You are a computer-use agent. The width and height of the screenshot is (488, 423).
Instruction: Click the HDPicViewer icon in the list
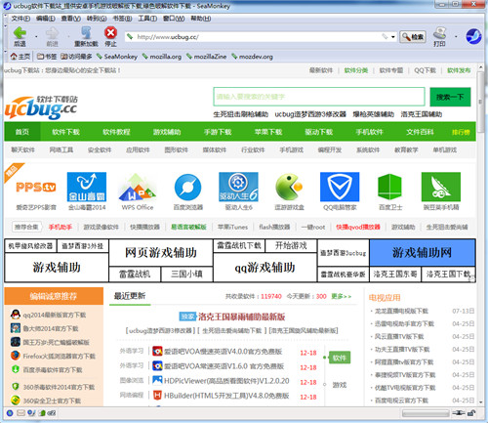click(157, 380)
